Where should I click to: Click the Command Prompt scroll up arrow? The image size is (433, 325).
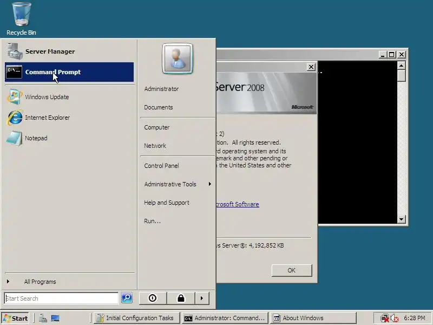[401, 66]
